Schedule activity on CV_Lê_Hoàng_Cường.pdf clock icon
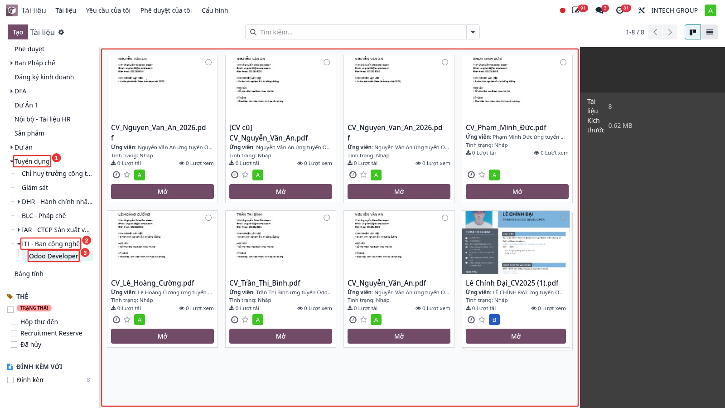Viewport: 725px width, 408px height. 116,320
